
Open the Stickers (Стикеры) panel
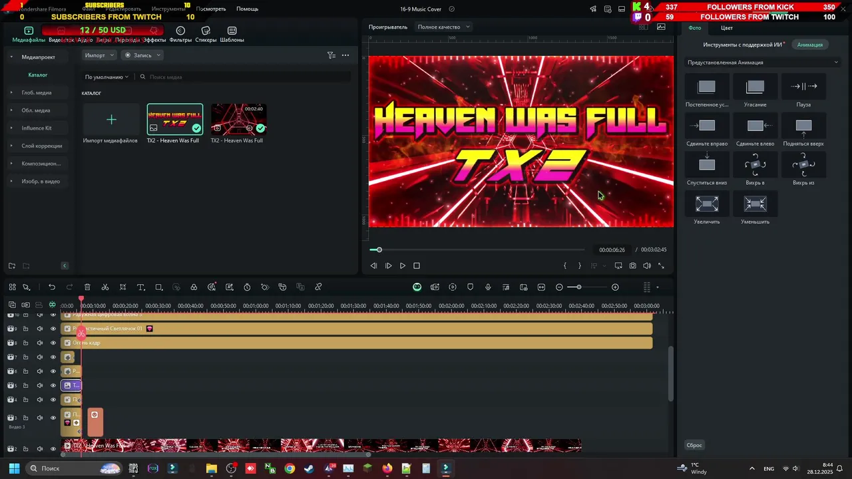(206, 35)
